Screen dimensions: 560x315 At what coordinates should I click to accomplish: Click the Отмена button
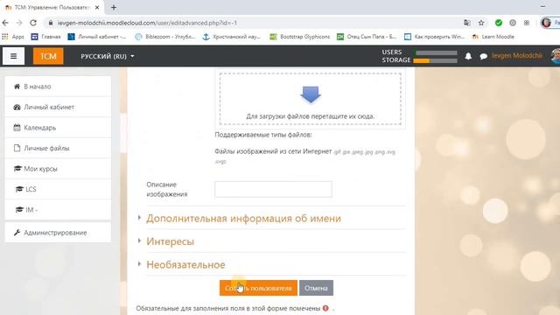(x=316, y=288)
